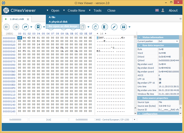Click the bookmark icon in toolbar

(38, 27)
